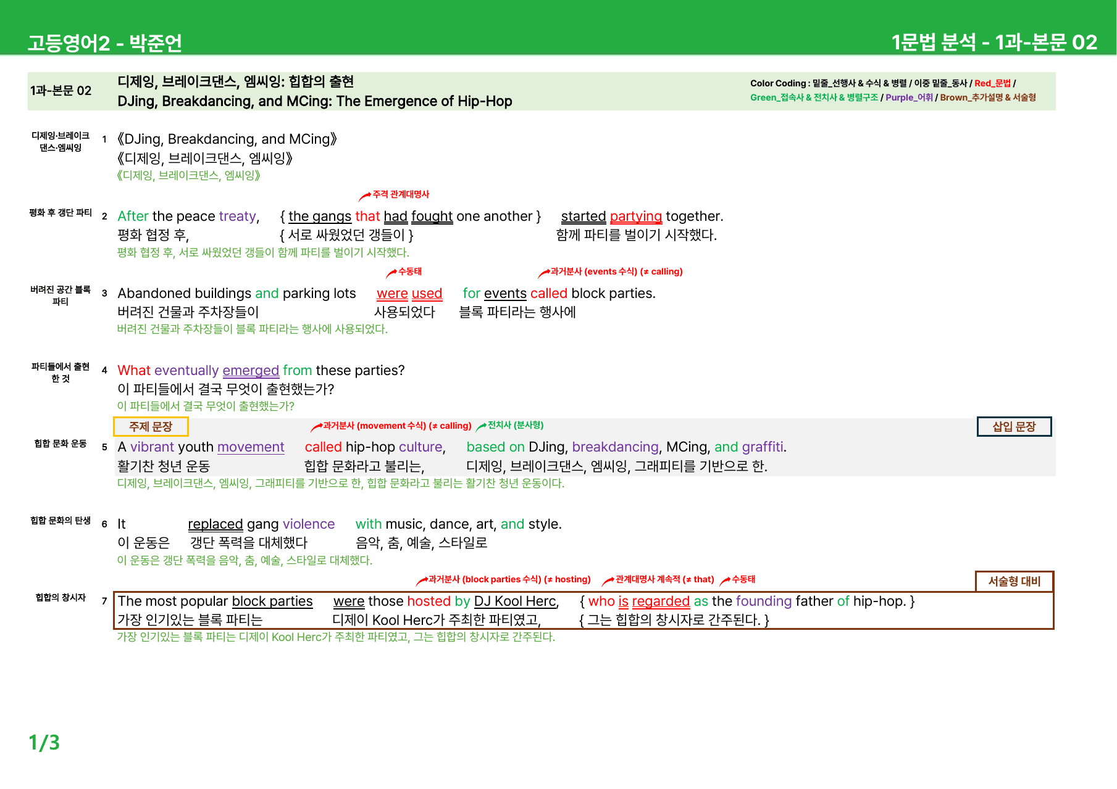Click the Korean phrase '그는 힙합의 창시자로 간주된다.'
The height and width of the screenshot is (789, 1117).
(674, 620)
